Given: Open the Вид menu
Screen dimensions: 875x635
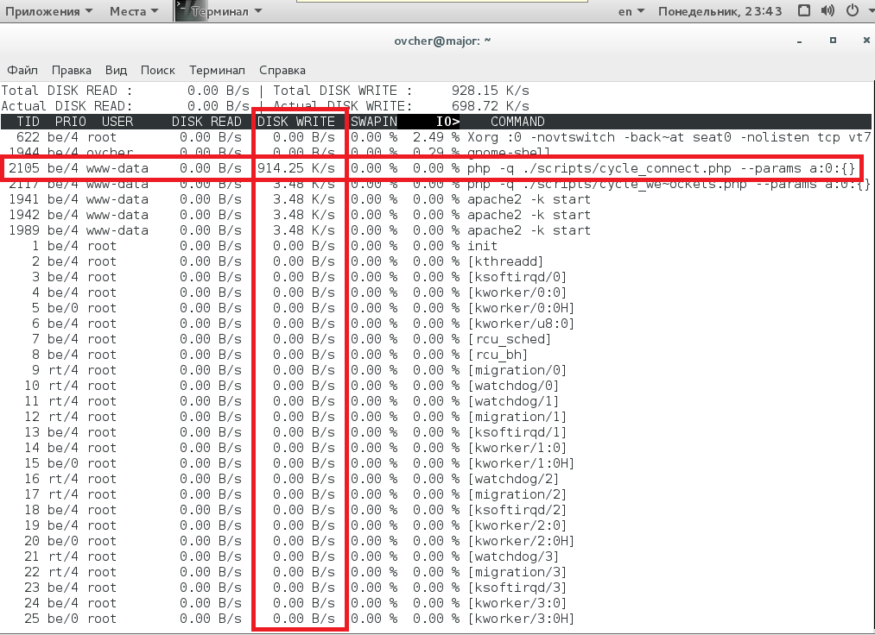Looking at the screenshot, I should [x=116, y=70].
